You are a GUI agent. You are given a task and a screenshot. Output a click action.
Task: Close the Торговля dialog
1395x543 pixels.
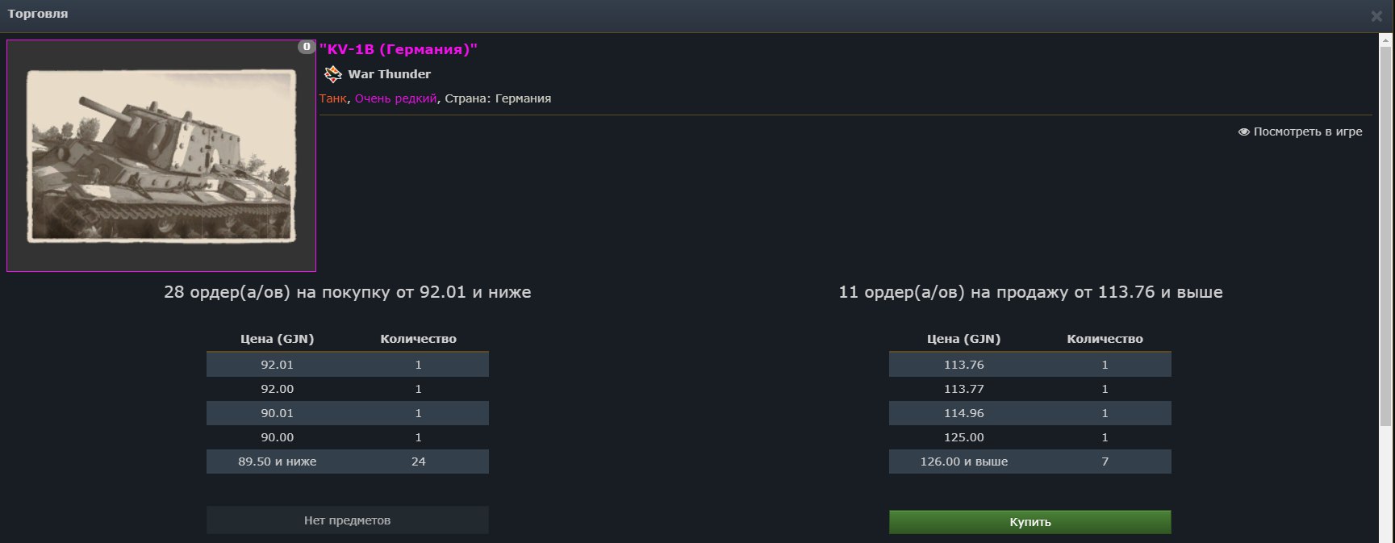(1376, 16)
